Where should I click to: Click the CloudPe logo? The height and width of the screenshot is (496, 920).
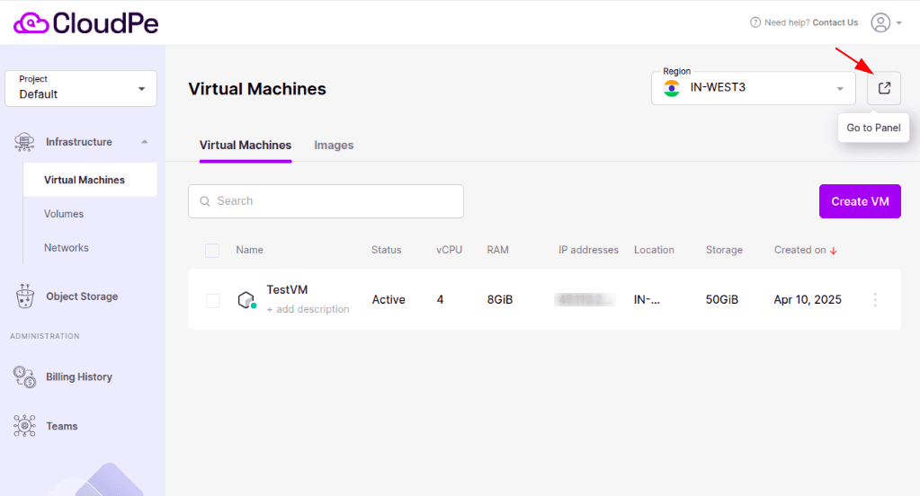pyautogui.click(x=85, y=22)
